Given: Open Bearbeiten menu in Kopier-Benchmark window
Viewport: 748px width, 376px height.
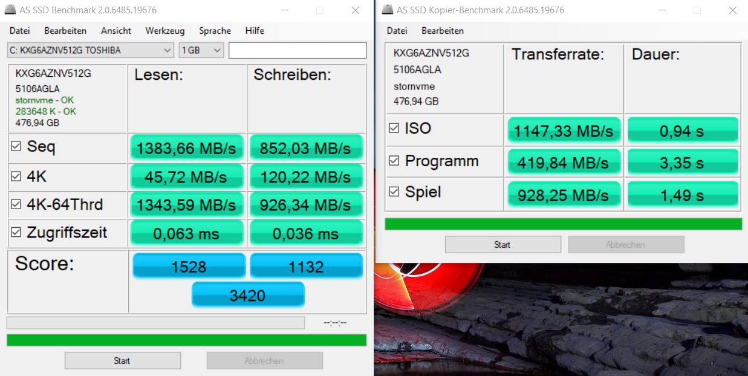Looking at the screenshot, I should click(443, 31).
